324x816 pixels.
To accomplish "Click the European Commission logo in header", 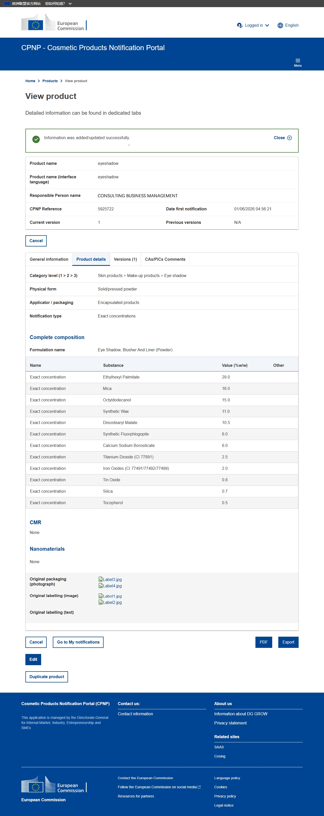I will click(54, 22).
